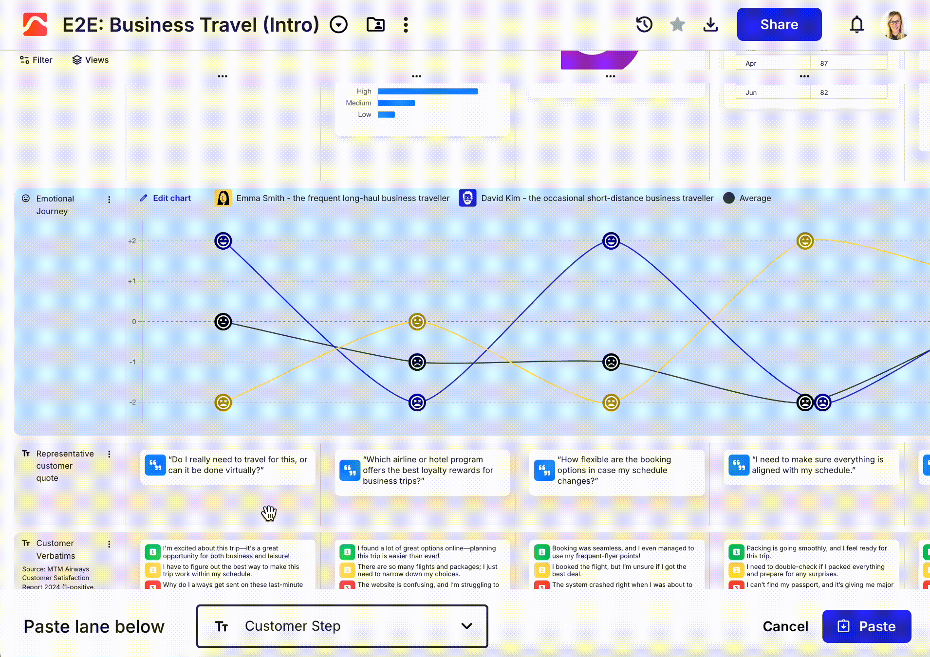Select David Kim happy face at +2 first column
The width and height of the screenshot is (930, 657).
click(223, 241)
